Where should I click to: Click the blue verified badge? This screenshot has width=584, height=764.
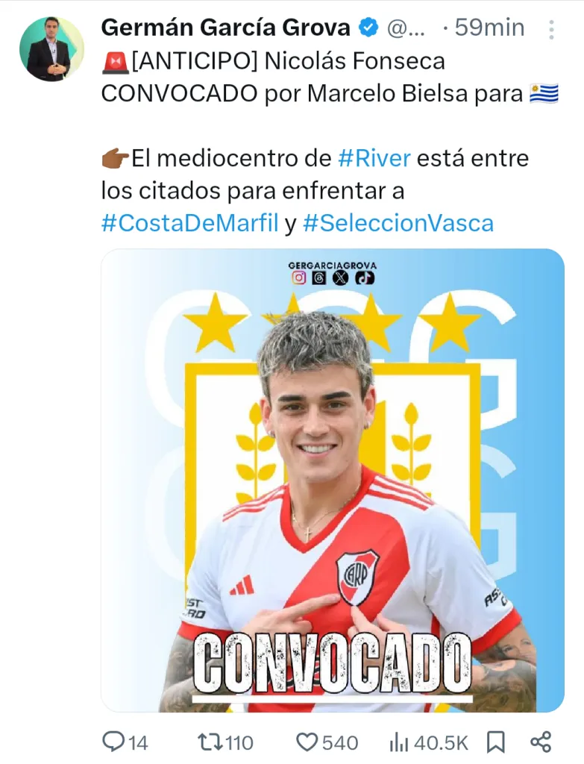coord(368,28)
